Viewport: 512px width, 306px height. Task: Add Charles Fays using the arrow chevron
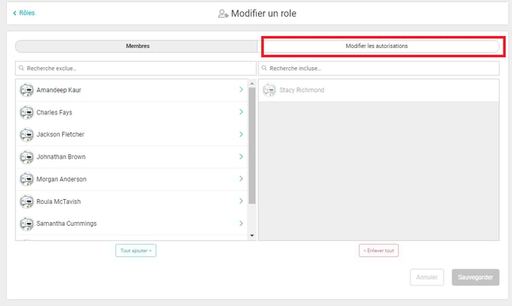(241, 112)
